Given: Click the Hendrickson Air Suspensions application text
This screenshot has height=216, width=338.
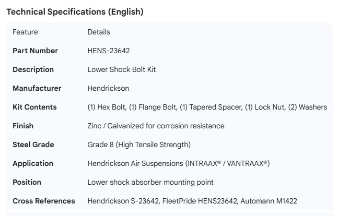Looking at the screenshot, I should (x=178, y=163).
